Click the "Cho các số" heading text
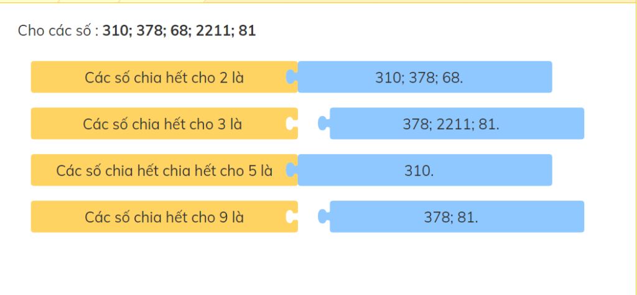The image size is (637, 295). pos(55,31)
